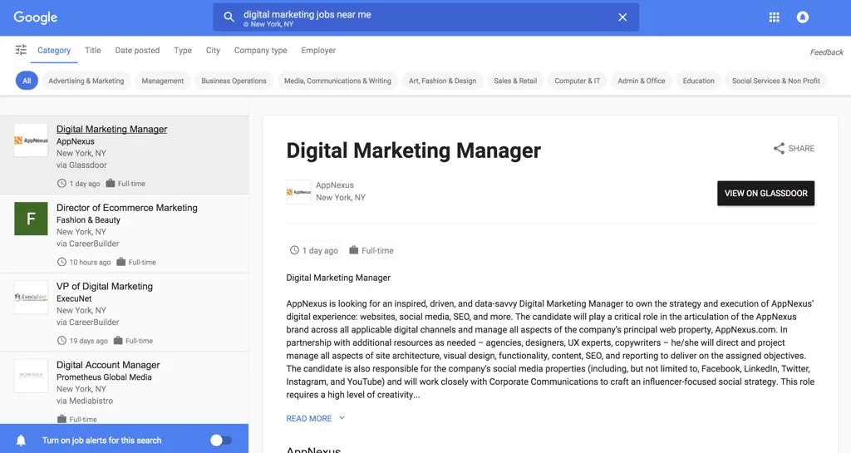851x453 pixels.
Task: Click the briefcase icon in the VP of Digital Marketing listing
Action: 118,340
